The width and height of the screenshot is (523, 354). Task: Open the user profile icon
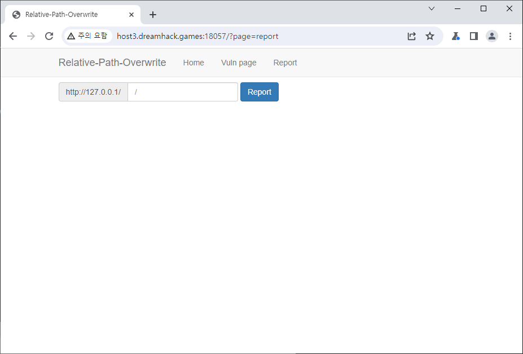(492, 36)
